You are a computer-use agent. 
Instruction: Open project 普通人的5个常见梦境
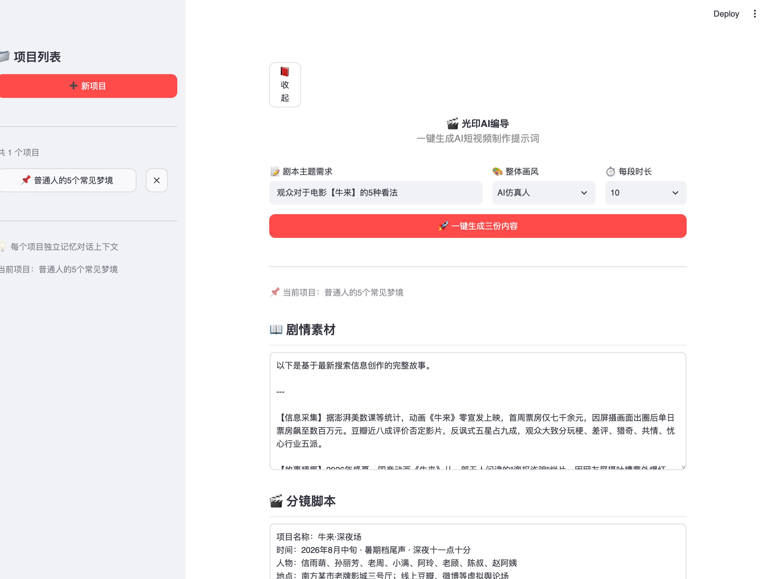(x=68, y=180)
